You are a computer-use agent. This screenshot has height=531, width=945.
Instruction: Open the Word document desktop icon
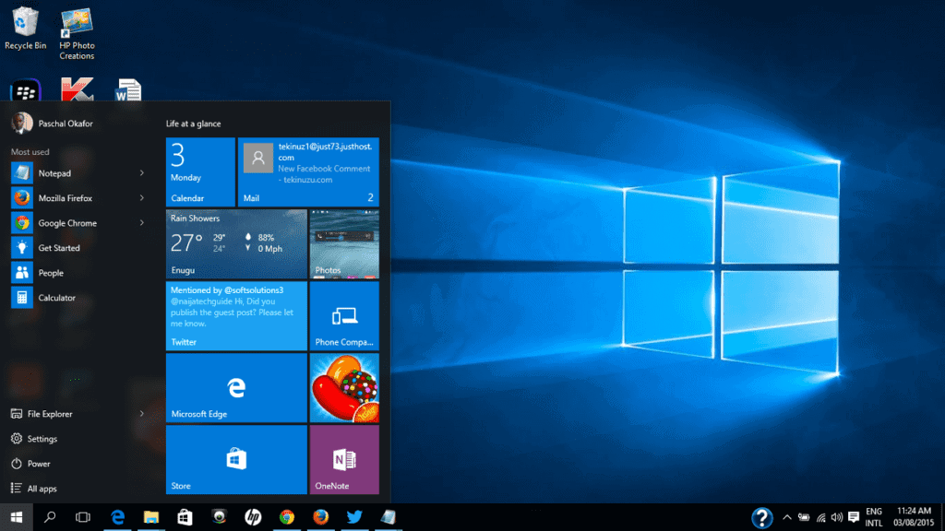coord(127,89)
